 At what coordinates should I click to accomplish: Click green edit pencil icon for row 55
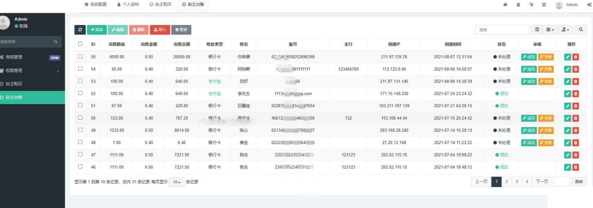567,57
